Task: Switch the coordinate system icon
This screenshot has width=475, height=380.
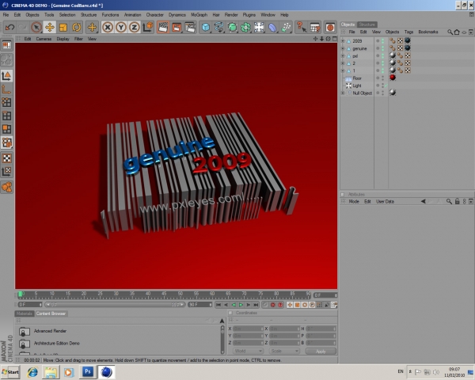Action: (148, 28)
